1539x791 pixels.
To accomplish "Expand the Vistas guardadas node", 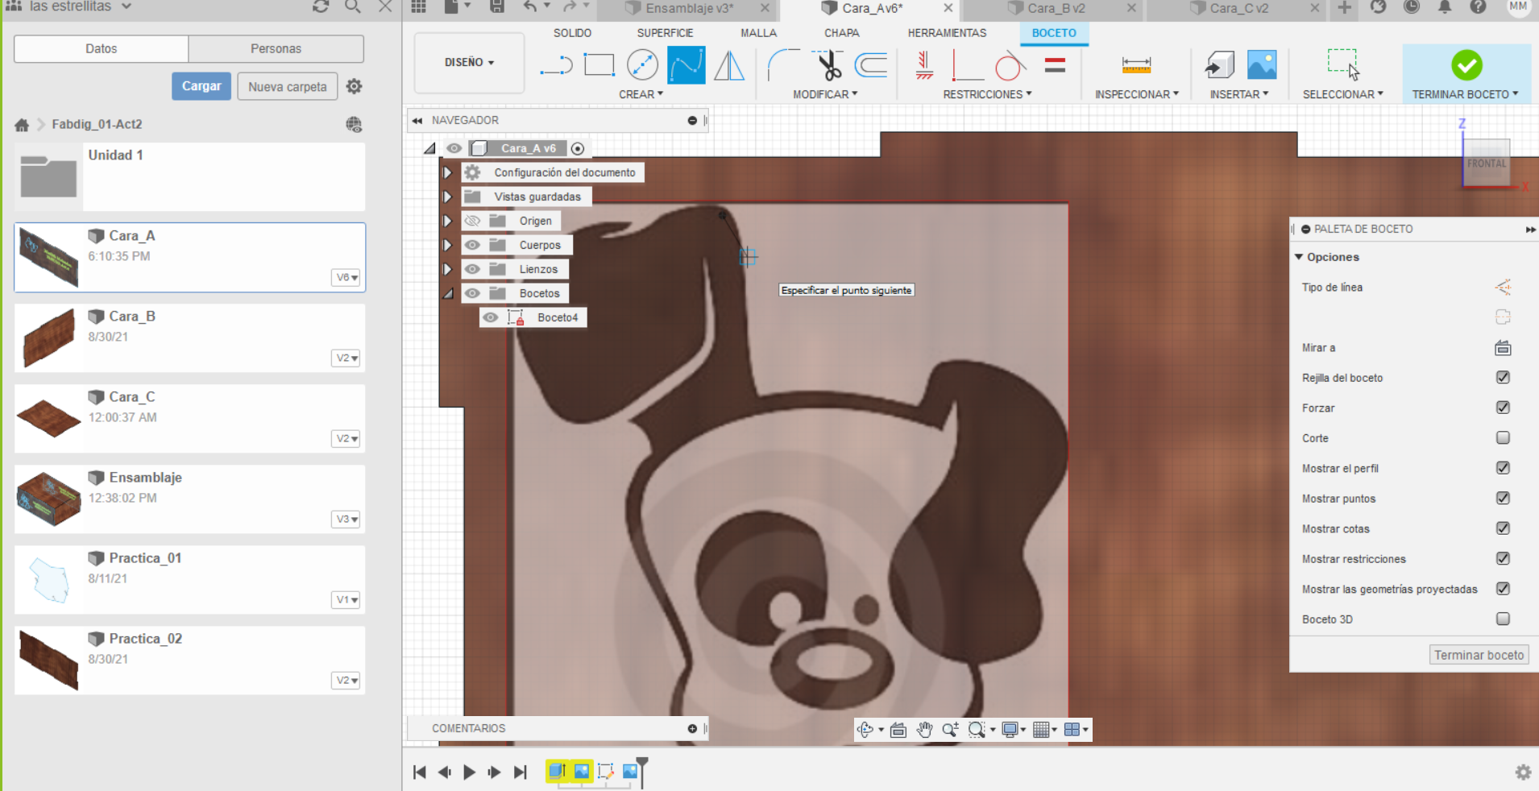I will coord(447,197).
